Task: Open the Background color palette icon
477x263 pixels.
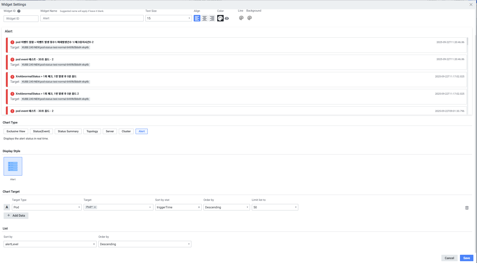Action: [x=249, y=18]
